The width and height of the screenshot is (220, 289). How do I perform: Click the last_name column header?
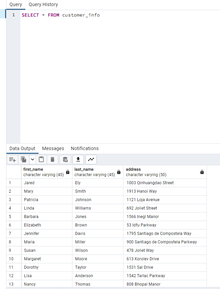coord(98,172)
